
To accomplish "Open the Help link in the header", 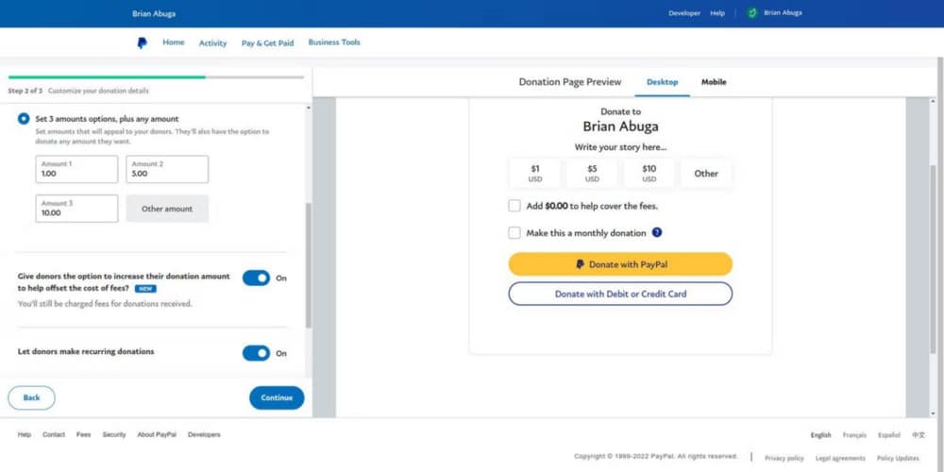I will pyautogui.click(x=717, y=13).
